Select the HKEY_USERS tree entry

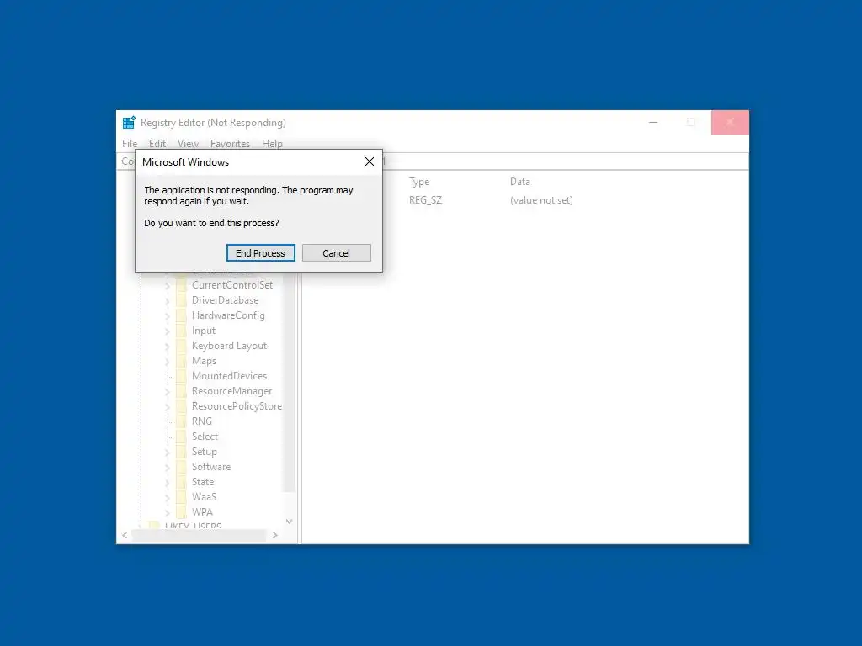pos(193,525)
